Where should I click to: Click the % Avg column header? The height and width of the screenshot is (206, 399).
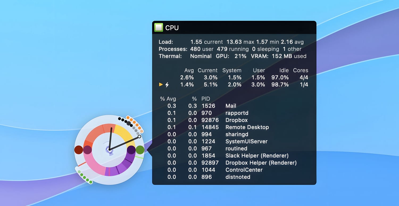point(168,99)
